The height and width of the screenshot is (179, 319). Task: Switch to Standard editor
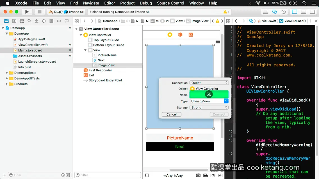(x=265, y=12)
